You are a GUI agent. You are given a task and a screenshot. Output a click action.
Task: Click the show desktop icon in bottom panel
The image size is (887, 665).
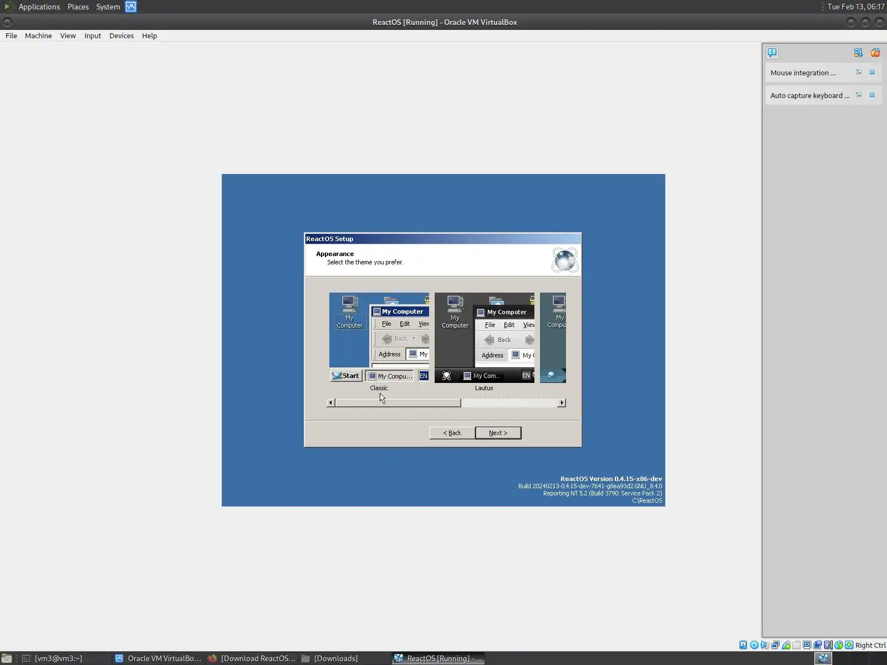[x=7, y=658]
